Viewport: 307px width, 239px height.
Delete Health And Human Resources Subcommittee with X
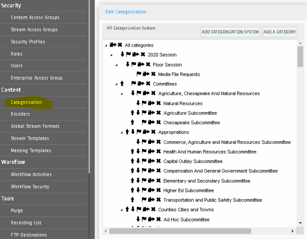tap(159, 151)
